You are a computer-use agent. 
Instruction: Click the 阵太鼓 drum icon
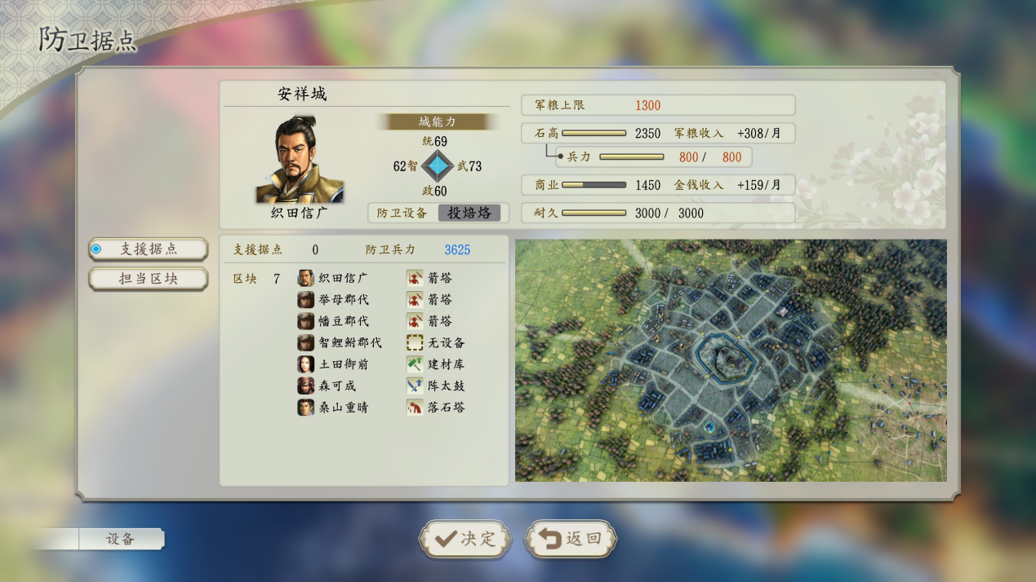click(x=415, y=386)
